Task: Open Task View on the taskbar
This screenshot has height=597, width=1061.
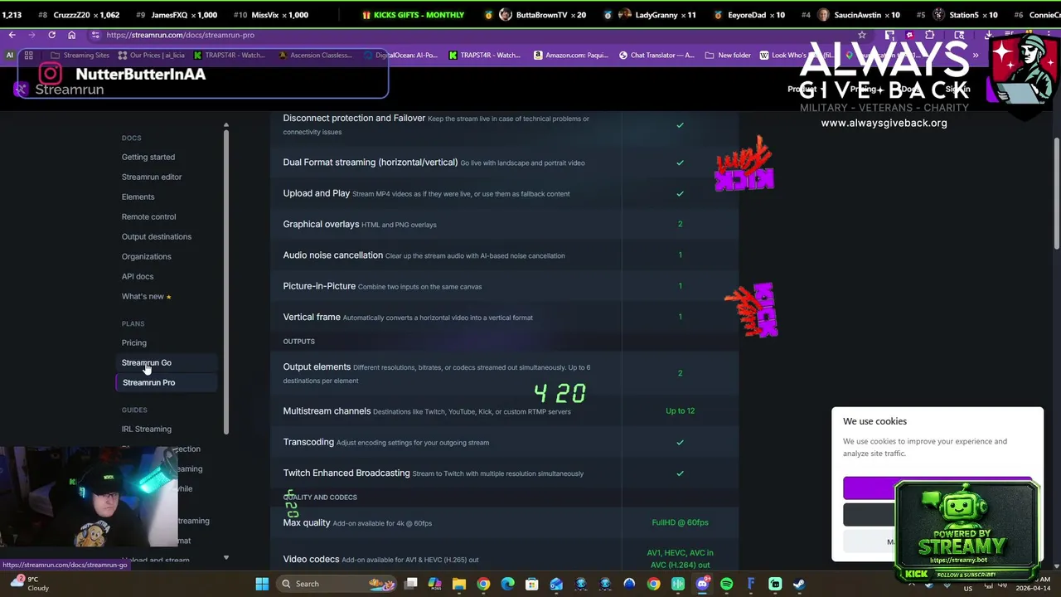Action: click(x=410, y=584)
